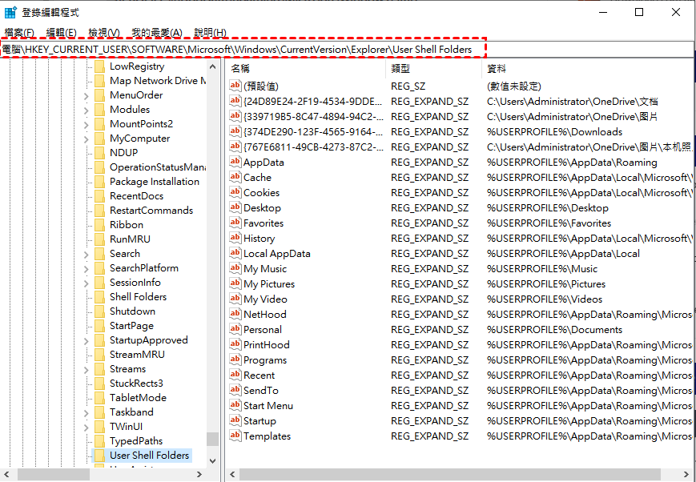Click the folder icon beside Ribbon
This screenshot has width=696, height=482.
click(100, 225)
